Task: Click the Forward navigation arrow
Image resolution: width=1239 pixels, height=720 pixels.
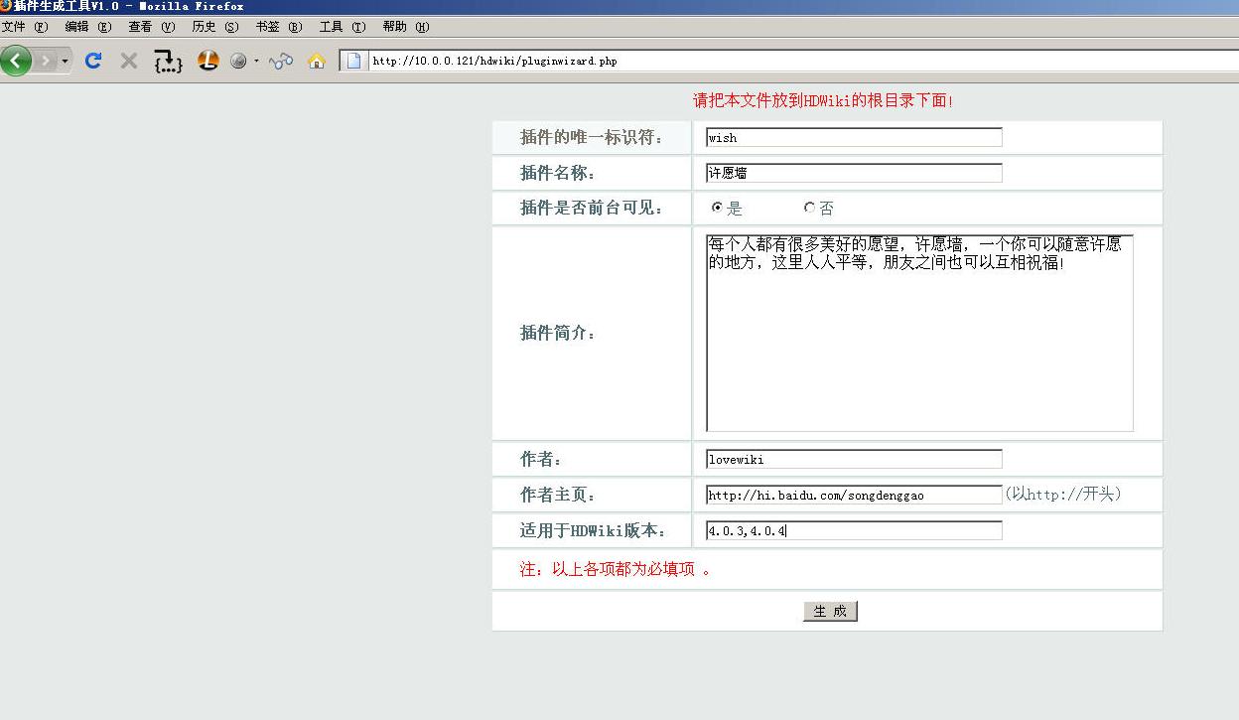Action: 46,61
